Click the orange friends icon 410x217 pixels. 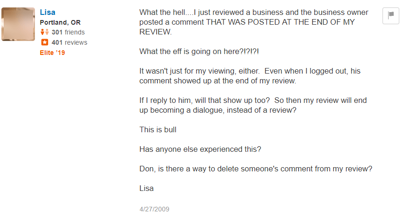pyautogui.click(x=45, y=32)
